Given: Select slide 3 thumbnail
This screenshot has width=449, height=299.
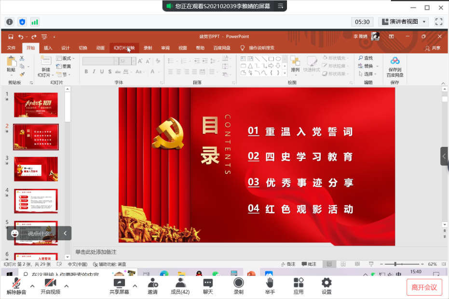Looking at the screenshot, I should point(36,169).
